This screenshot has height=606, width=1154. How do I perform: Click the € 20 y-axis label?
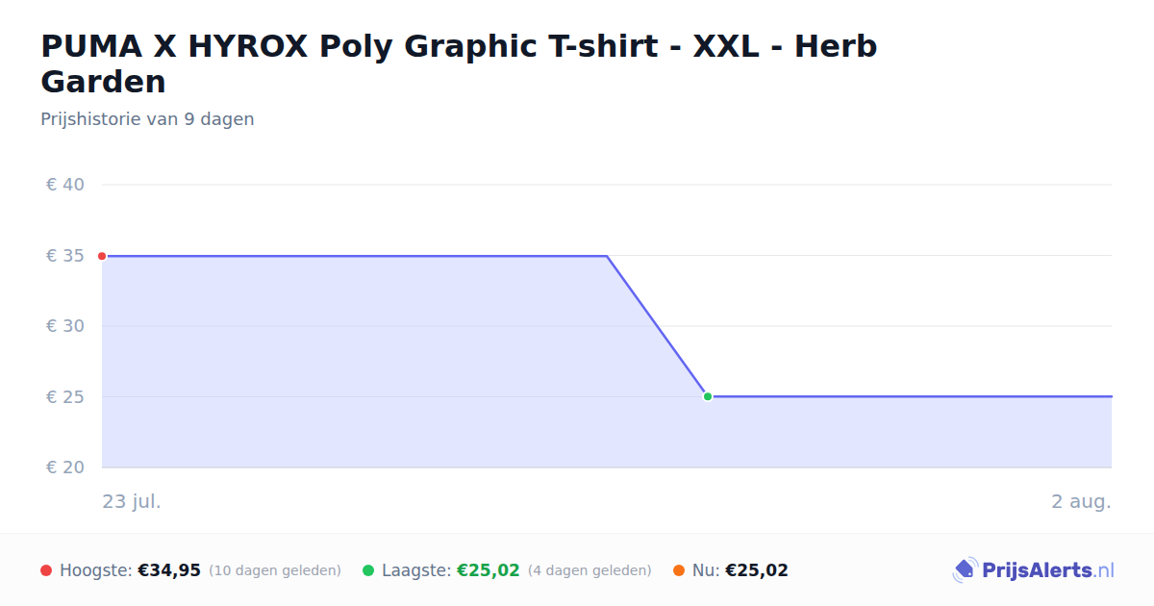coord(65,467)
